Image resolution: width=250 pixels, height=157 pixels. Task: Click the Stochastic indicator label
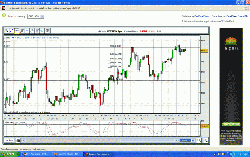(x=12, y=122)
